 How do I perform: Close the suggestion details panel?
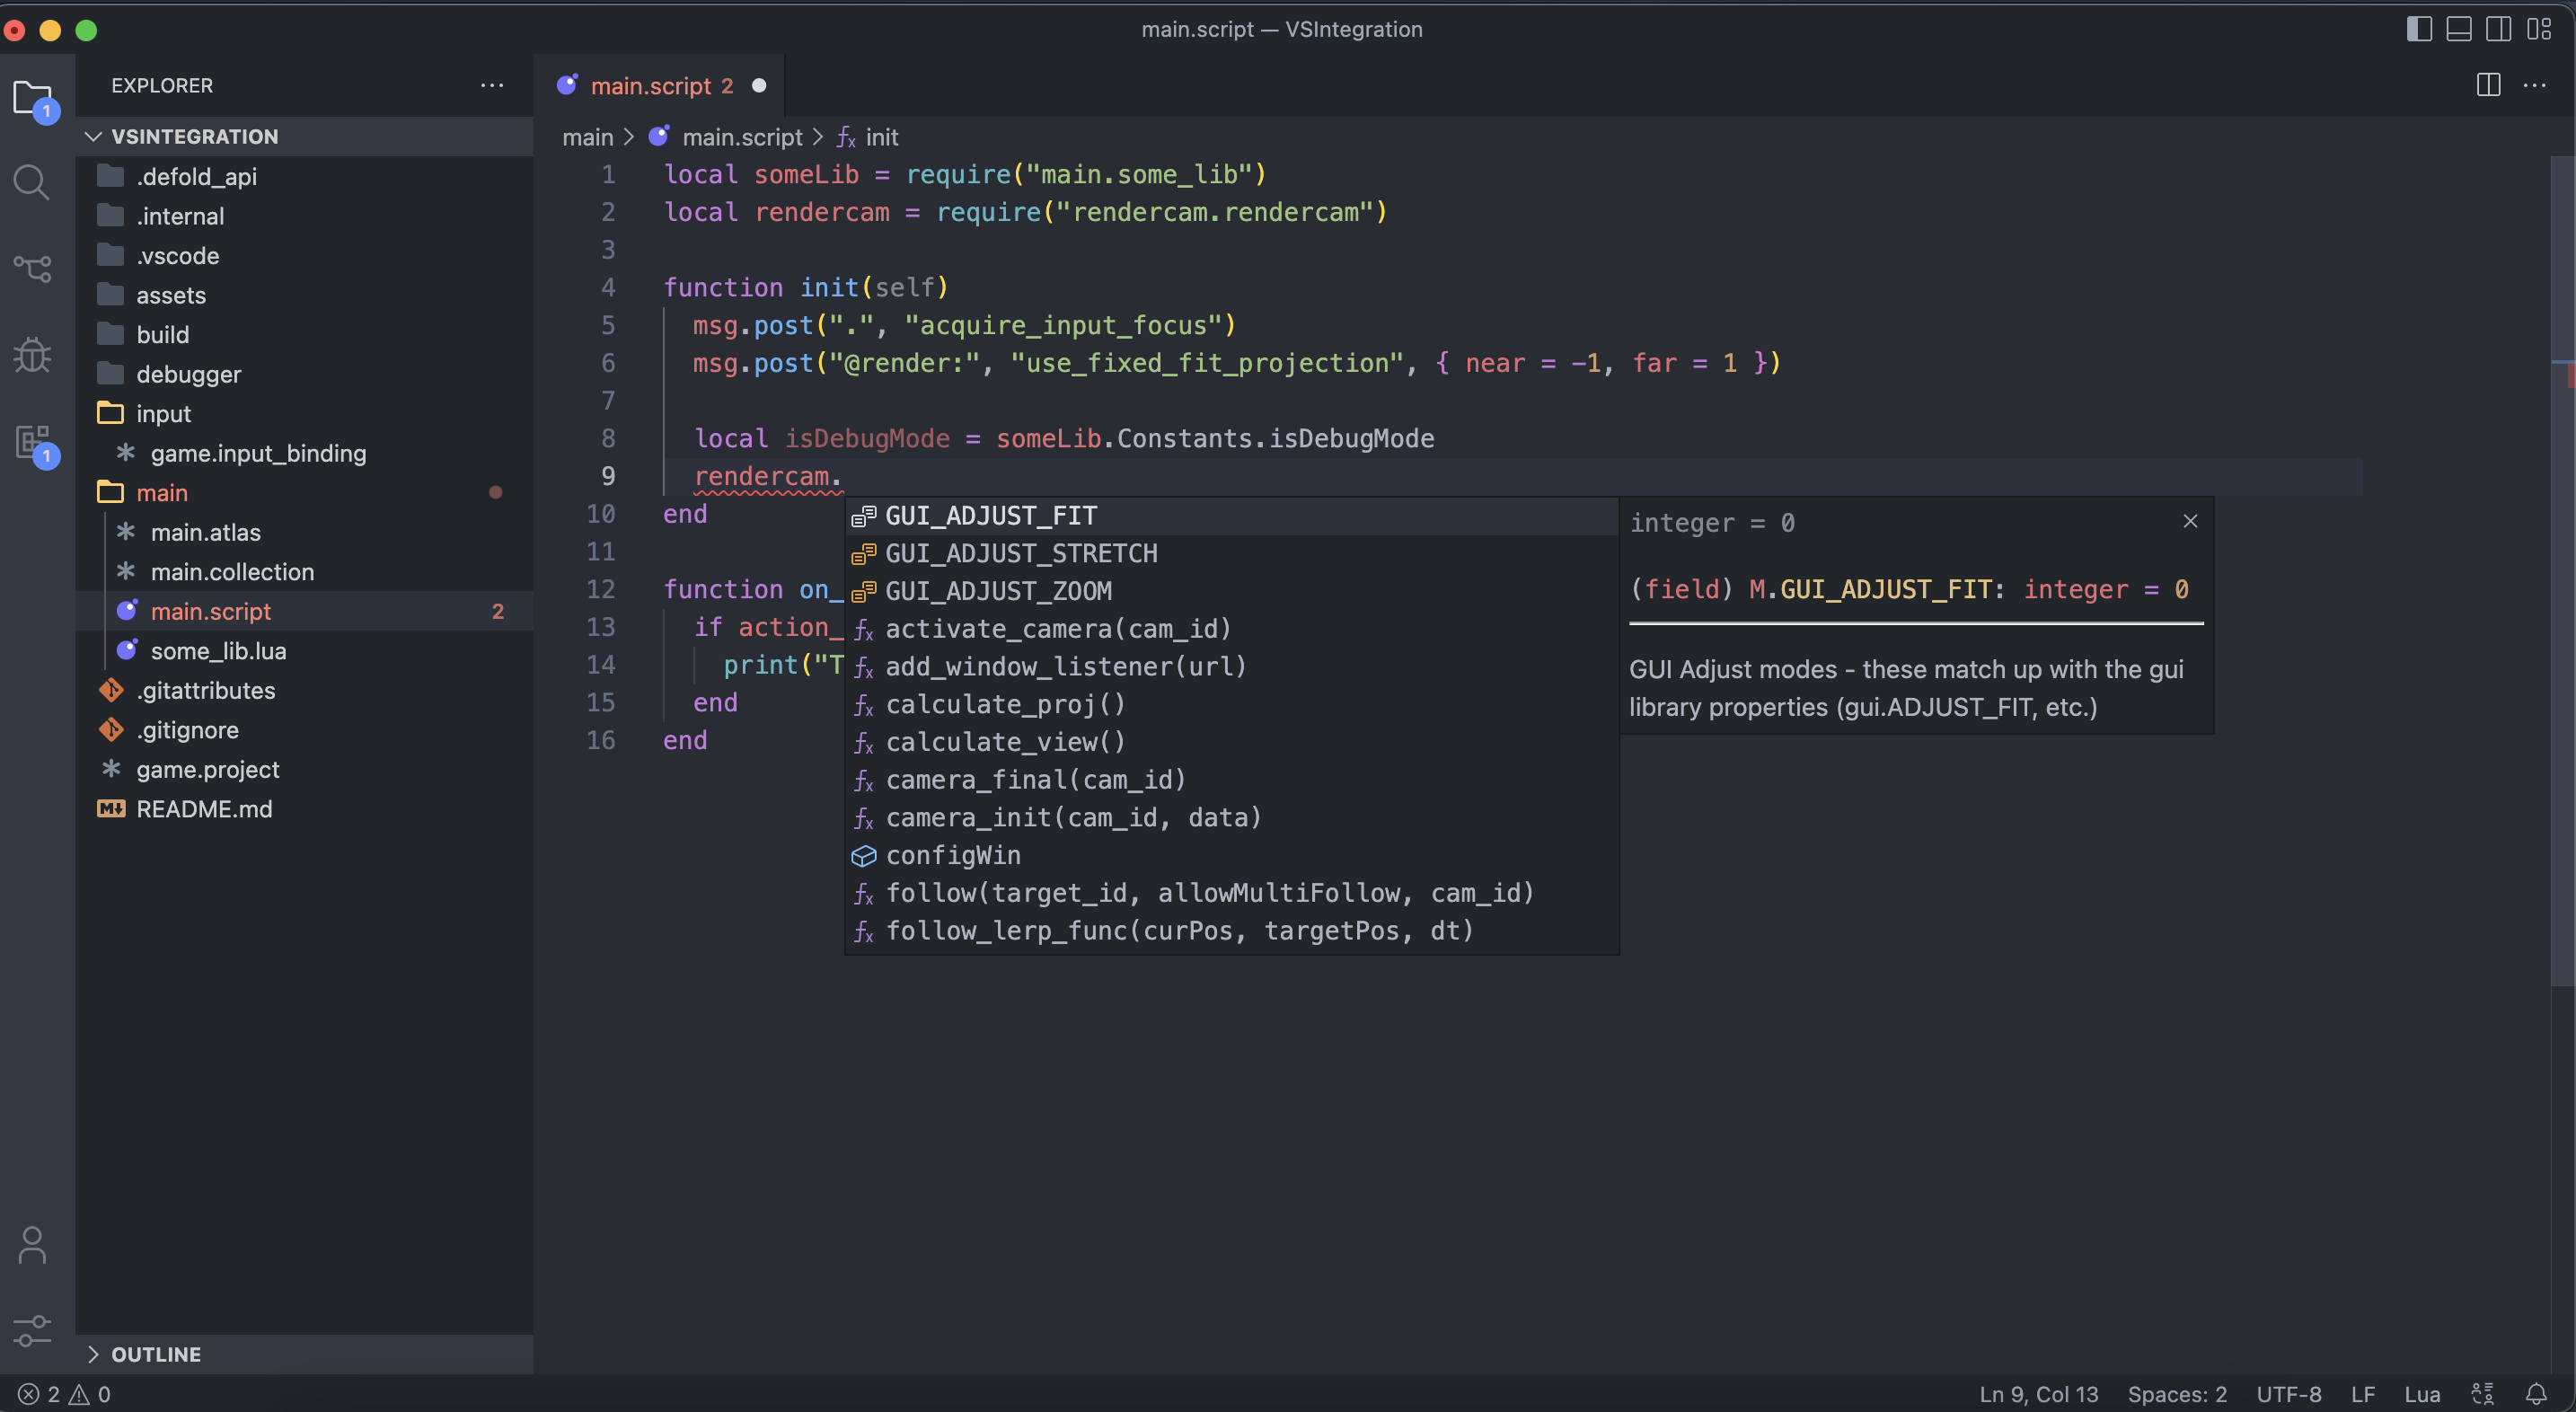2190,521
